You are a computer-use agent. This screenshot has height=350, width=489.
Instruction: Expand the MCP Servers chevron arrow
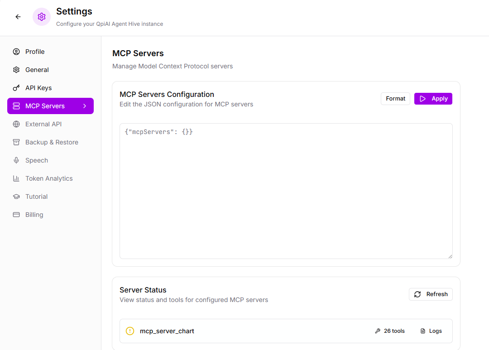tap(85, 106)
